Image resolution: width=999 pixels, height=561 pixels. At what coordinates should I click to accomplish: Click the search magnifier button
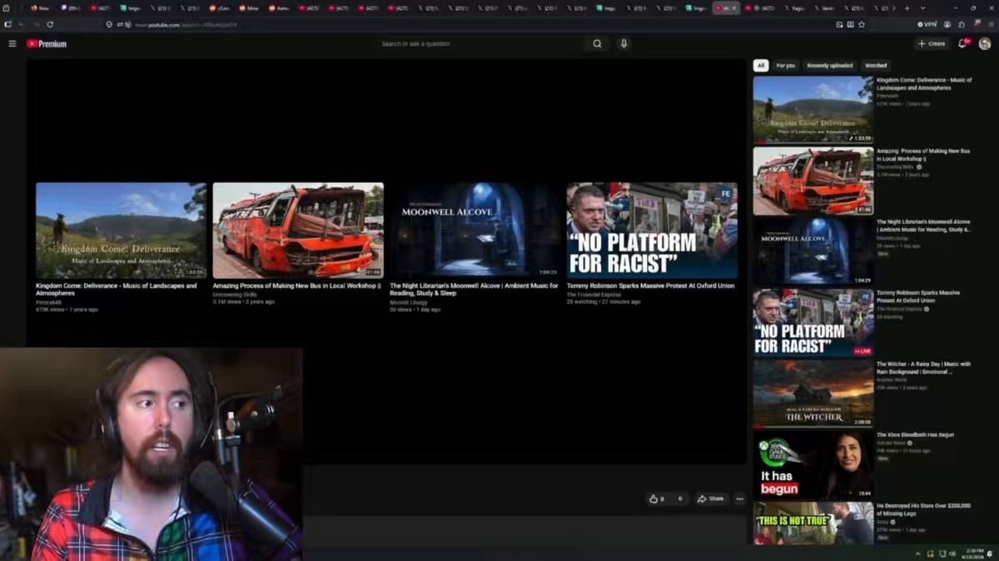597,43
